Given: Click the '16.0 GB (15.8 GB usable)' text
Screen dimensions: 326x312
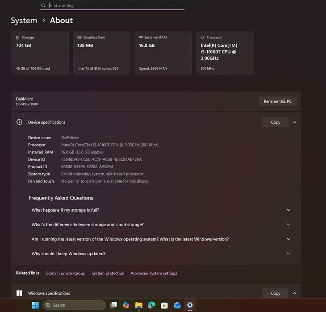Looking at the screenshot, I should [82, 152].
